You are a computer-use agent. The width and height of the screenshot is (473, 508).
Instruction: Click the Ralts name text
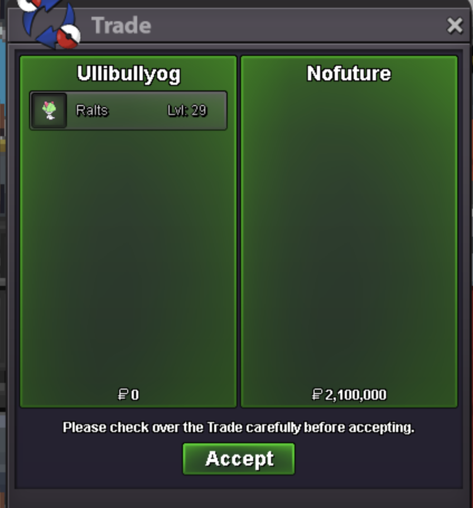click(92, 111)
